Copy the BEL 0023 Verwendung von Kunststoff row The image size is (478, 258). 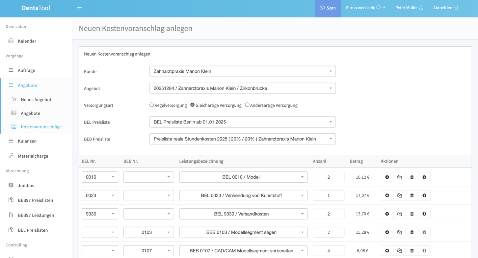pyautogui.click(x=399, y=195)
